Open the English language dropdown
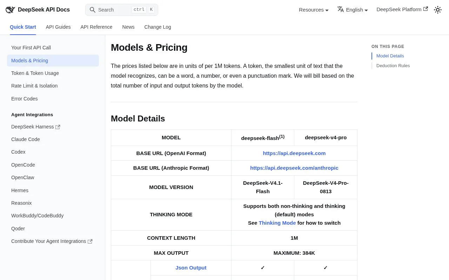The height and width of the screenshot is (280, 449). tap(353, 10)
